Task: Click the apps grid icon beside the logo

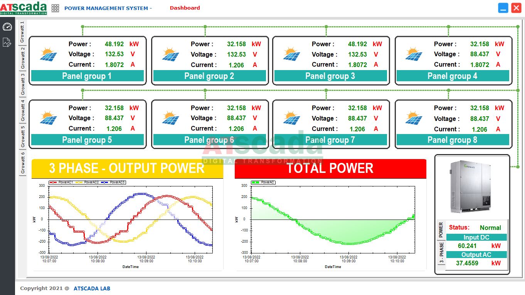Action: tap(55, 8)
